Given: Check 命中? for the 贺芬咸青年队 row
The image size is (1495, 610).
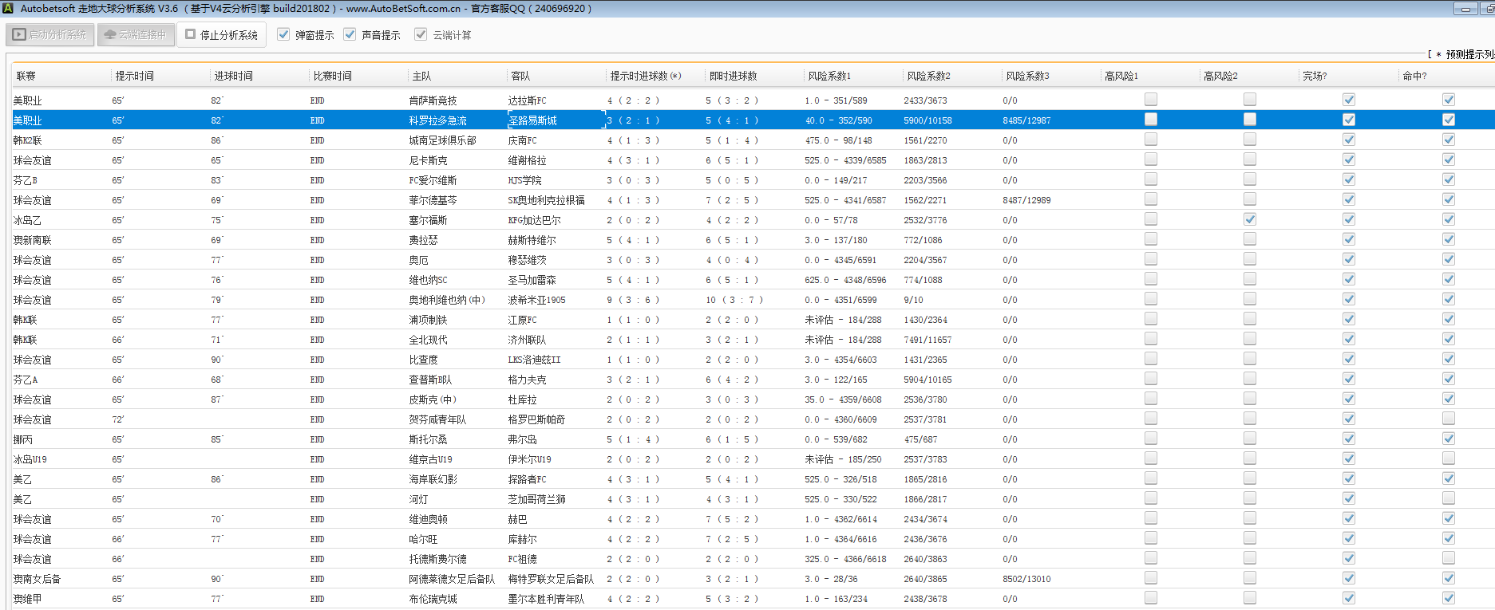Looking at the screenshot, I should click(x=1449, y=419).
